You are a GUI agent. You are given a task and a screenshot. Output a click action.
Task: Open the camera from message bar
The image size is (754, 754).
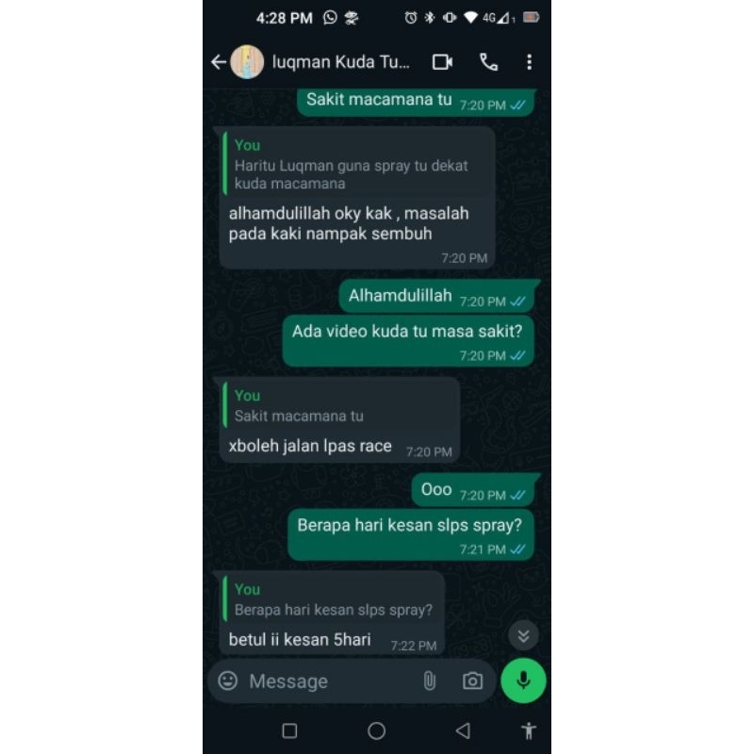(473, 680)
